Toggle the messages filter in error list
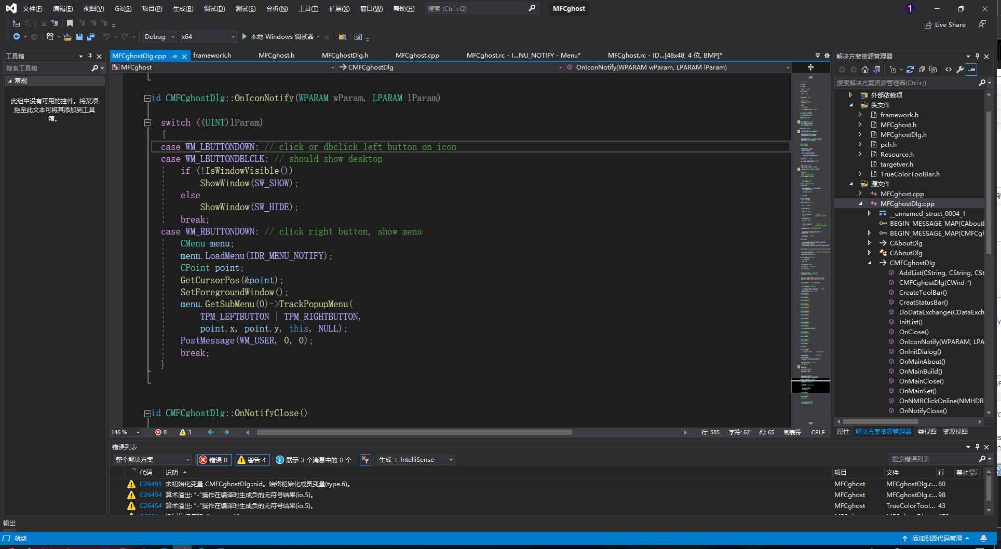Image resolution: width=1001 pixels, height=549 pixels. [313, 460]
